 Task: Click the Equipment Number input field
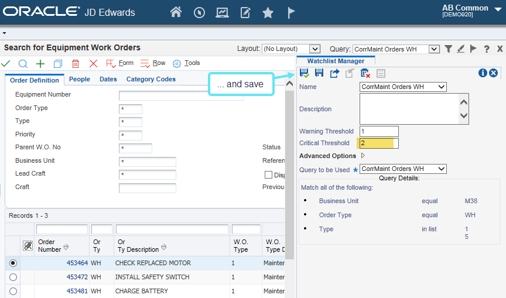[x=181, y=95]
